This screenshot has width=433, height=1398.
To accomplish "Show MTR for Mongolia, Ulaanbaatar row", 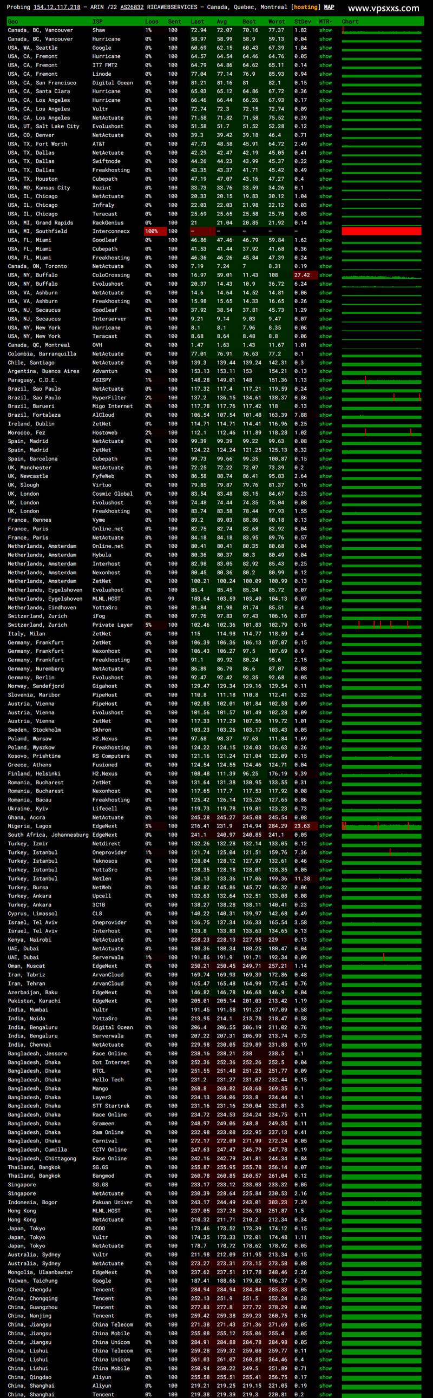I will [326, 1272].
